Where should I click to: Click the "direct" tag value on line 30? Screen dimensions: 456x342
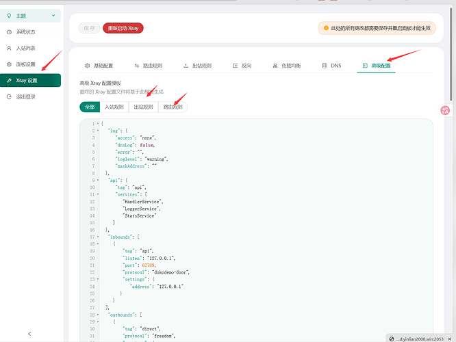[150, 329]
